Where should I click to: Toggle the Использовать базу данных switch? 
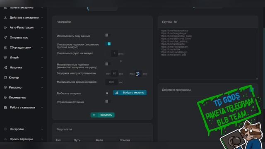pos(108,35)
